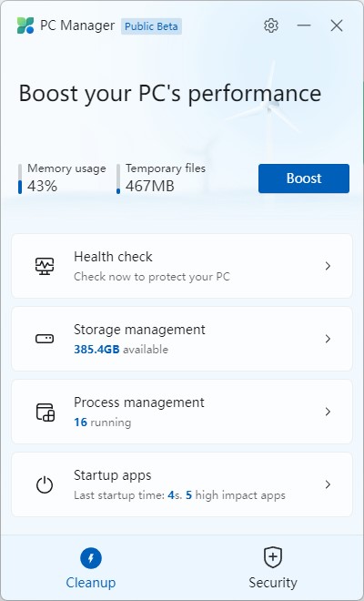Click the Cleanup tab label
This screenshot has width=364, height=601.
91,582
